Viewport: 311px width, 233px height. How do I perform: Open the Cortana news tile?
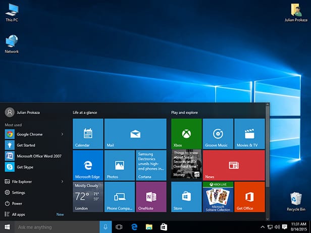pyautogui.click(x=151, y=165)
